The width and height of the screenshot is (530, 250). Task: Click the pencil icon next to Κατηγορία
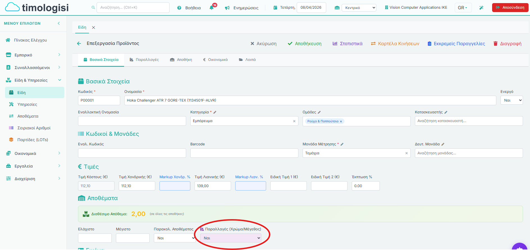[215, 112]
